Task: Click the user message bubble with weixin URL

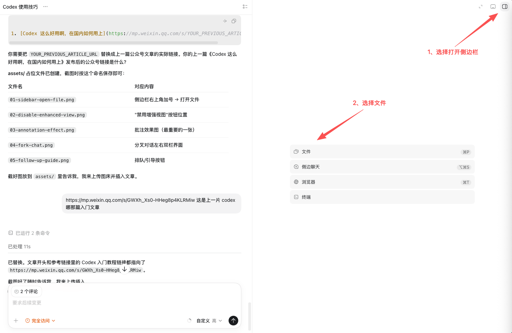Action: pyautogui.click(x=151, y=204)
